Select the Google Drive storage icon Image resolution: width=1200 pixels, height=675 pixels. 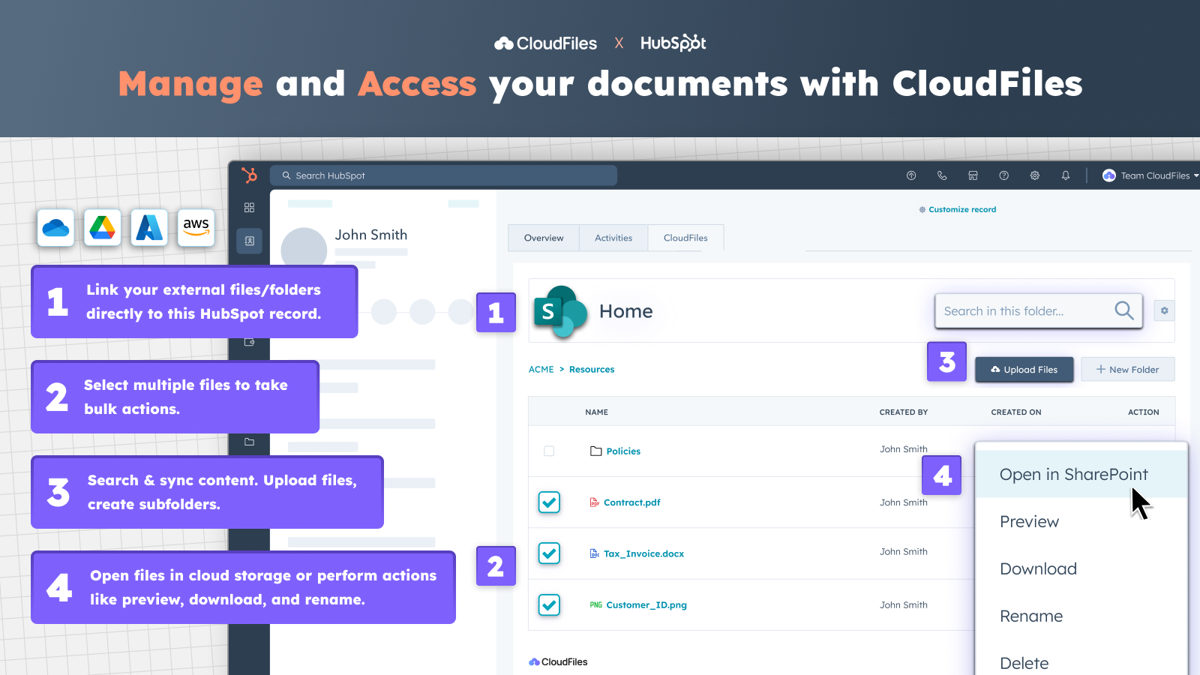click(102, 228)
